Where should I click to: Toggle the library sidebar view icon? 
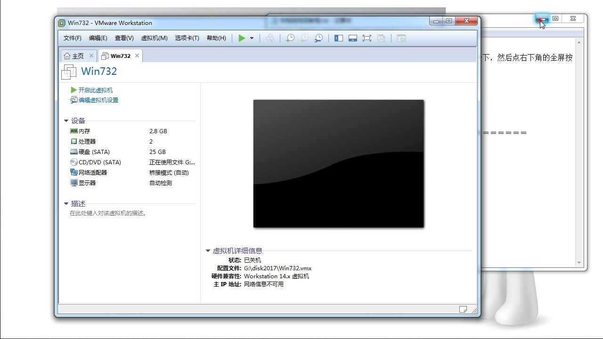(339, 38)
